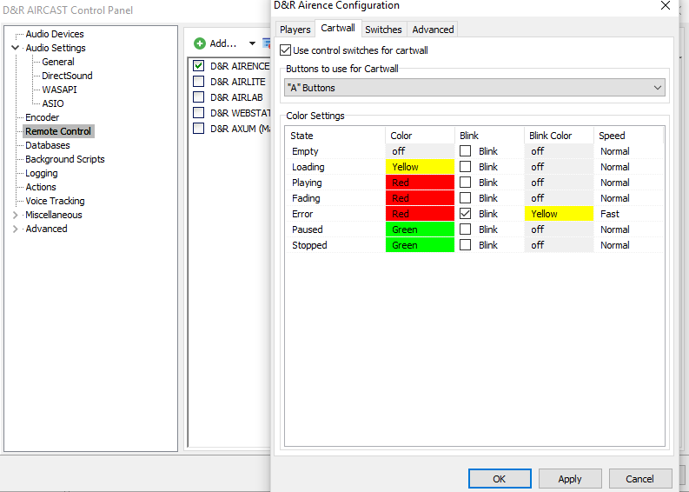The height and width of the screenshot is (492, 689).
Task: Click the red Color swatch for Playing
Action: [x=421, y=183]
